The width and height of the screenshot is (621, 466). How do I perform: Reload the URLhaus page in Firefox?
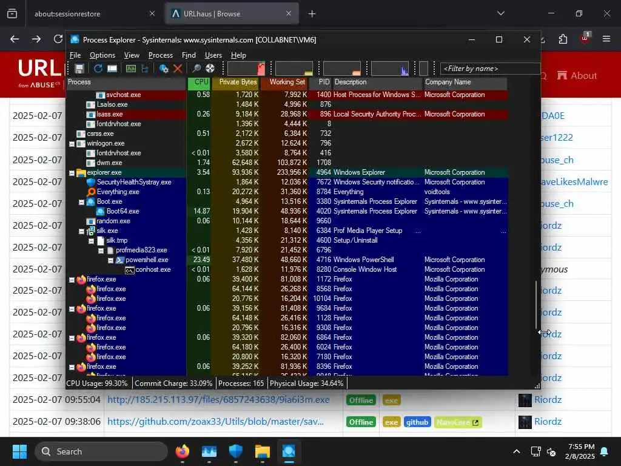(x=58, y=39)
